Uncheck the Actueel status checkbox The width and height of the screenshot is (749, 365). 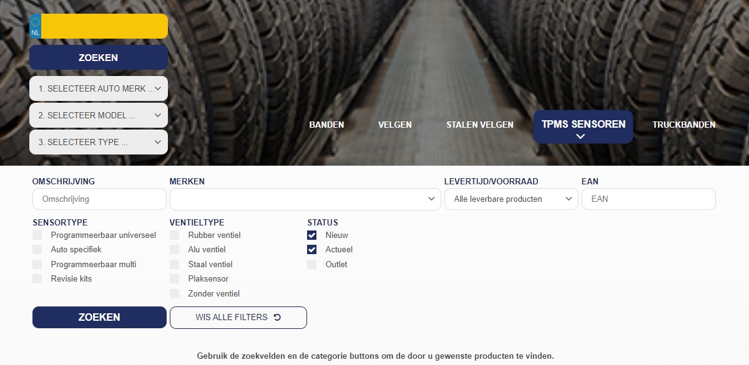tap(312, 250)
